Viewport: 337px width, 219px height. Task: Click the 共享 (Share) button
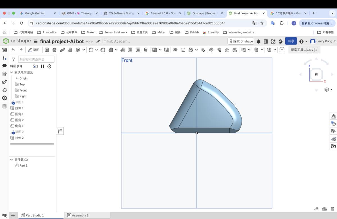[291, 41]
